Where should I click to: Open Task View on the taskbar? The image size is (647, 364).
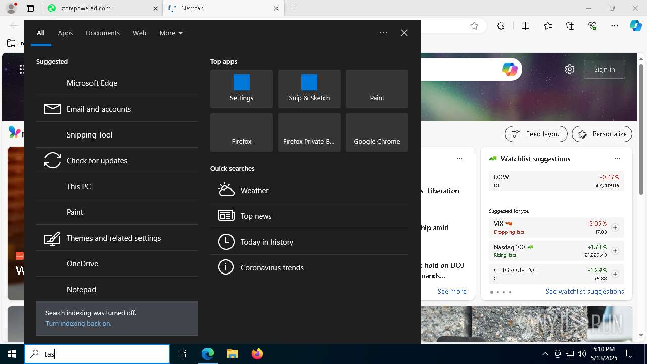182,354
